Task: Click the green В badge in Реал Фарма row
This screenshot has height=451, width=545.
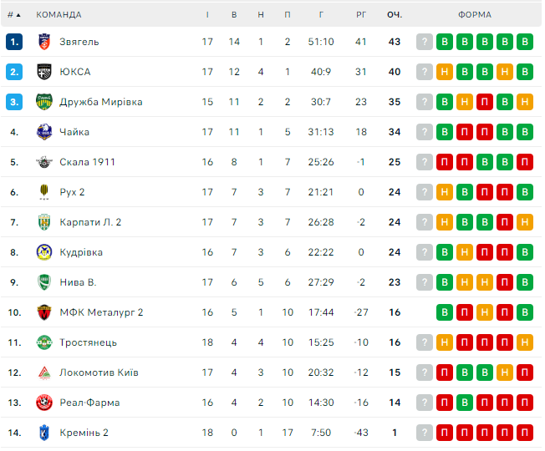Action: [465, 403]
